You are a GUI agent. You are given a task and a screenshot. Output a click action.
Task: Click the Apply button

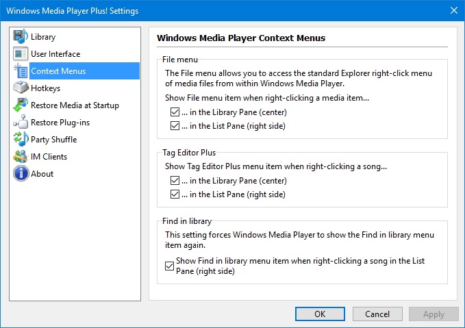(x=433, y=314)
